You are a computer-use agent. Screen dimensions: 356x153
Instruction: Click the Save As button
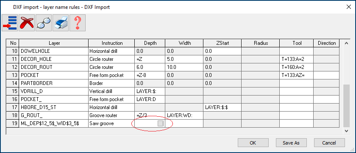[x=291, y=143]
